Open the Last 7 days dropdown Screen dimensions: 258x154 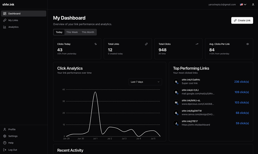pyautogui.click(x=145, y=82)
